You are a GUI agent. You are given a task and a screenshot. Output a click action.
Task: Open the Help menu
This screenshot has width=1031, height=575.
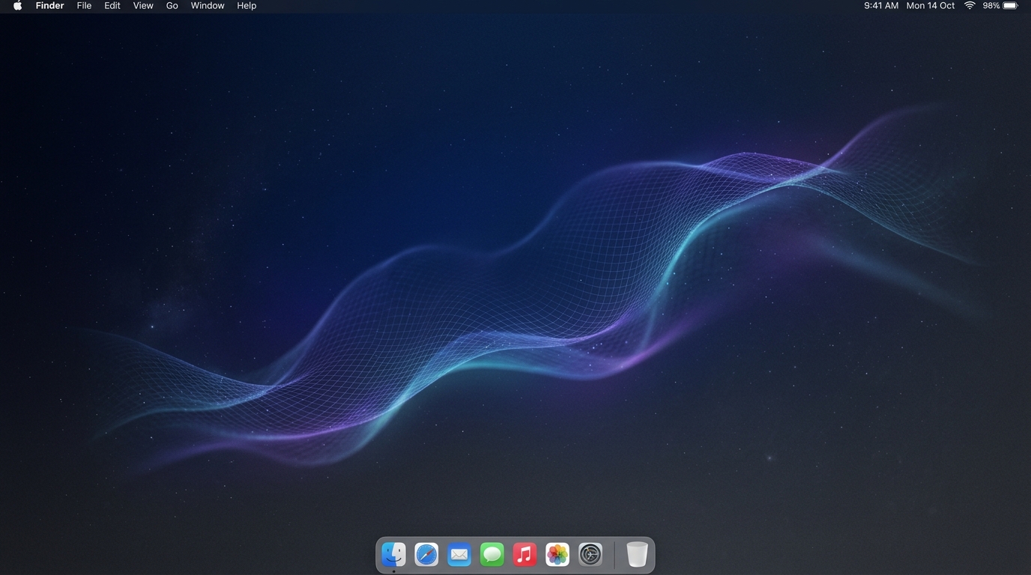pyautogui.click(x=247, y=5)
